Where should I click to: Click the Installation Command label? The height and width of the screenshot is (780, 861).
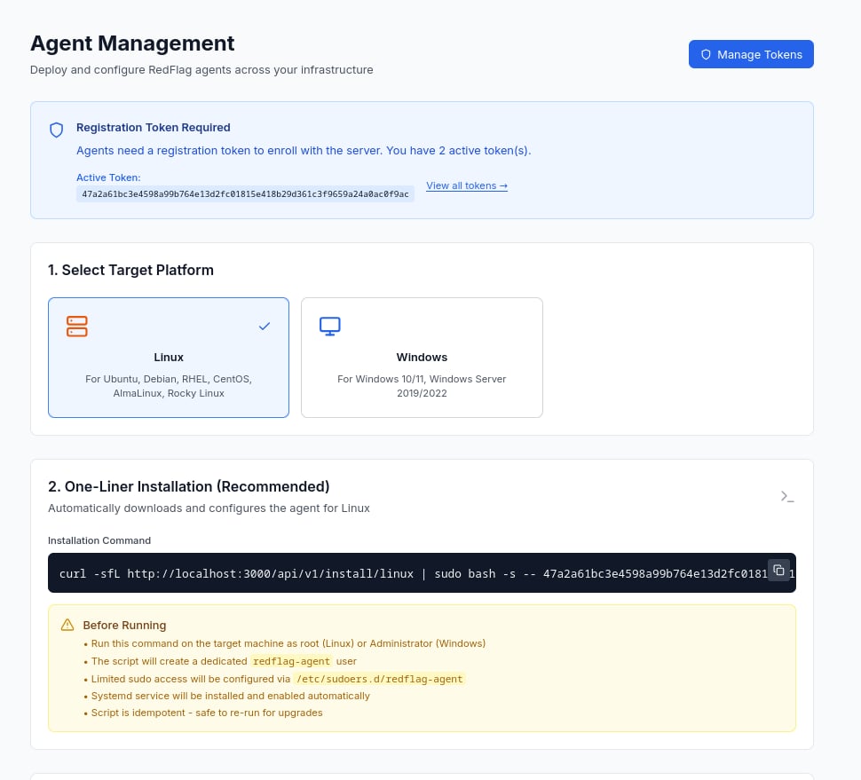99,540
